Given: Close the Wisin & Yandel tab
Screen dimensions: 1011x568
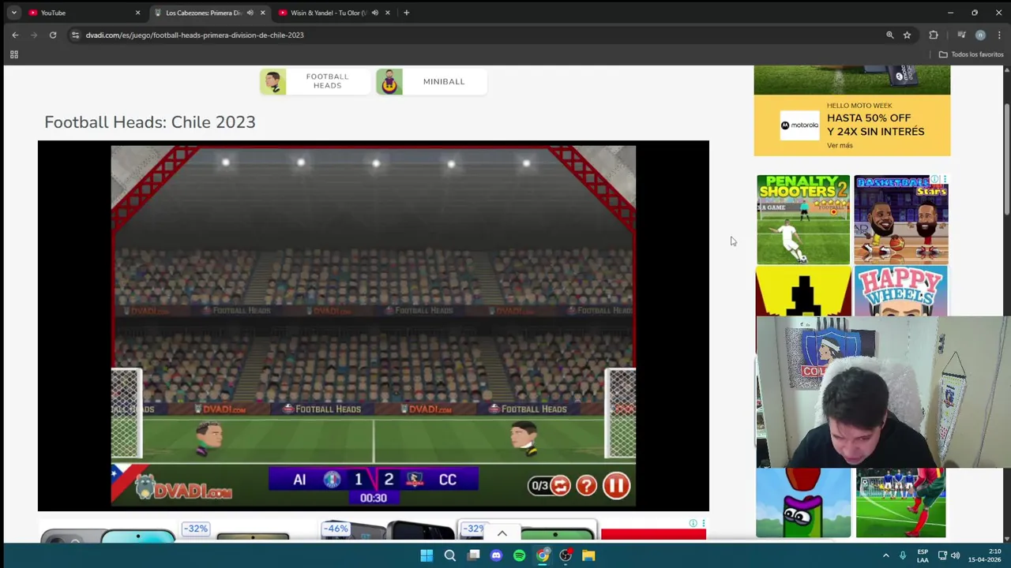Looking at the screenshot, I should click(x=387, y=13).
